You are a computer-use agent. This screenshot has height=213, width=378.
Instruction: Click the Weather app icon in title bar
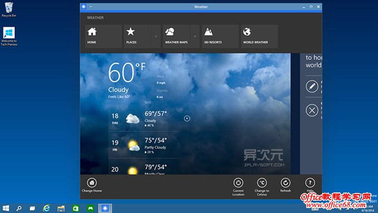coord(83,7)
